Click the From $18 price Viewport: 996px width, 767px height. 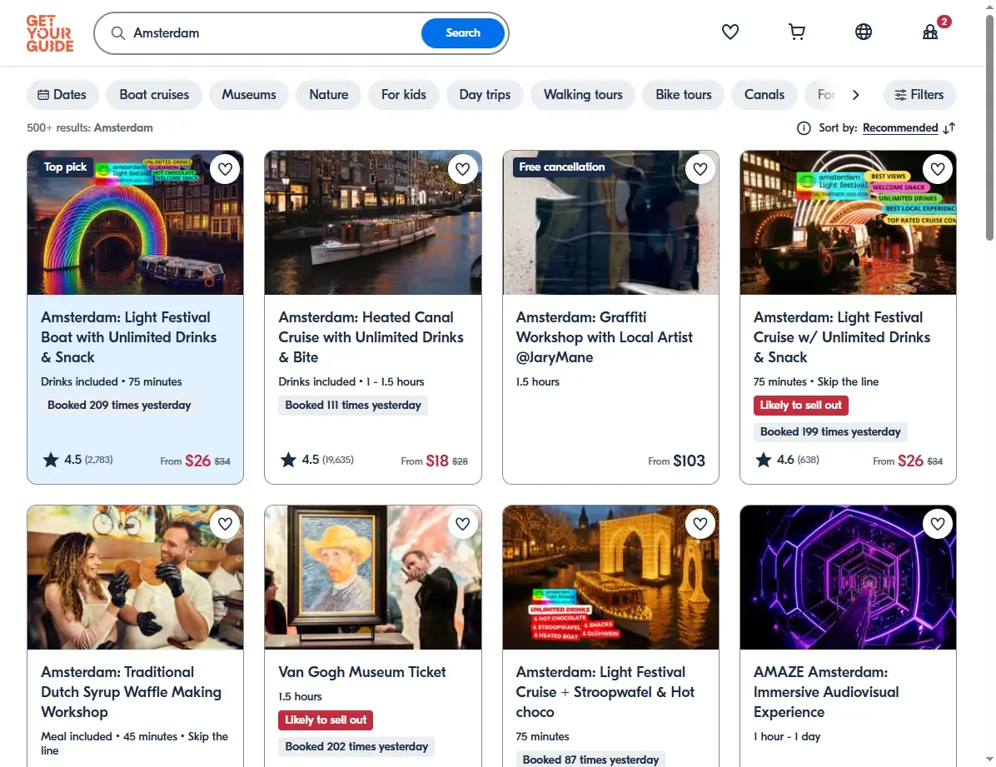(434, 461)
